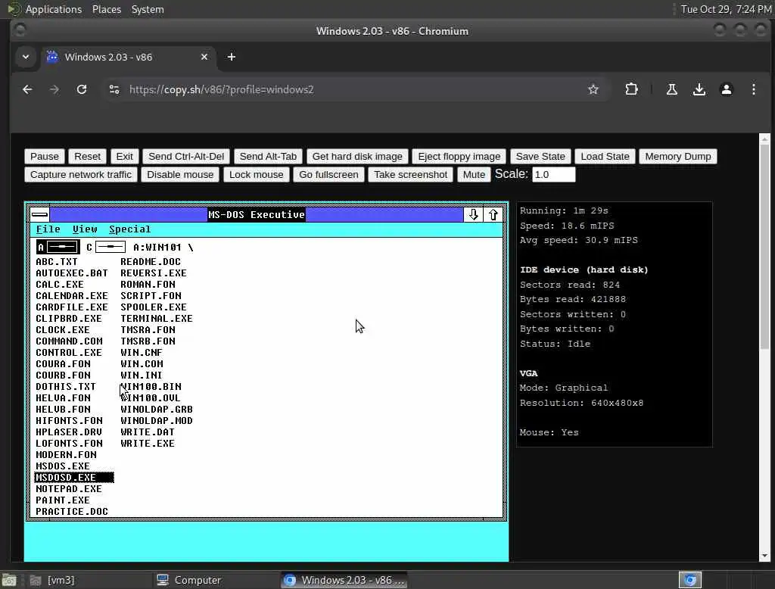Open the MS-DOS Executive system menu box

[39, 214]
